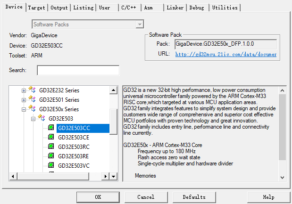The height and width of the screenshot is (204, 292).
Task: Click the GD32E232 Series family icon
Action: (x=32, y=90)
